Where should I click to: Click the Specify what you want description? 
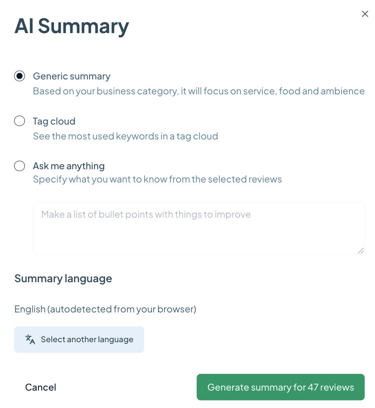tap(157, 179)
